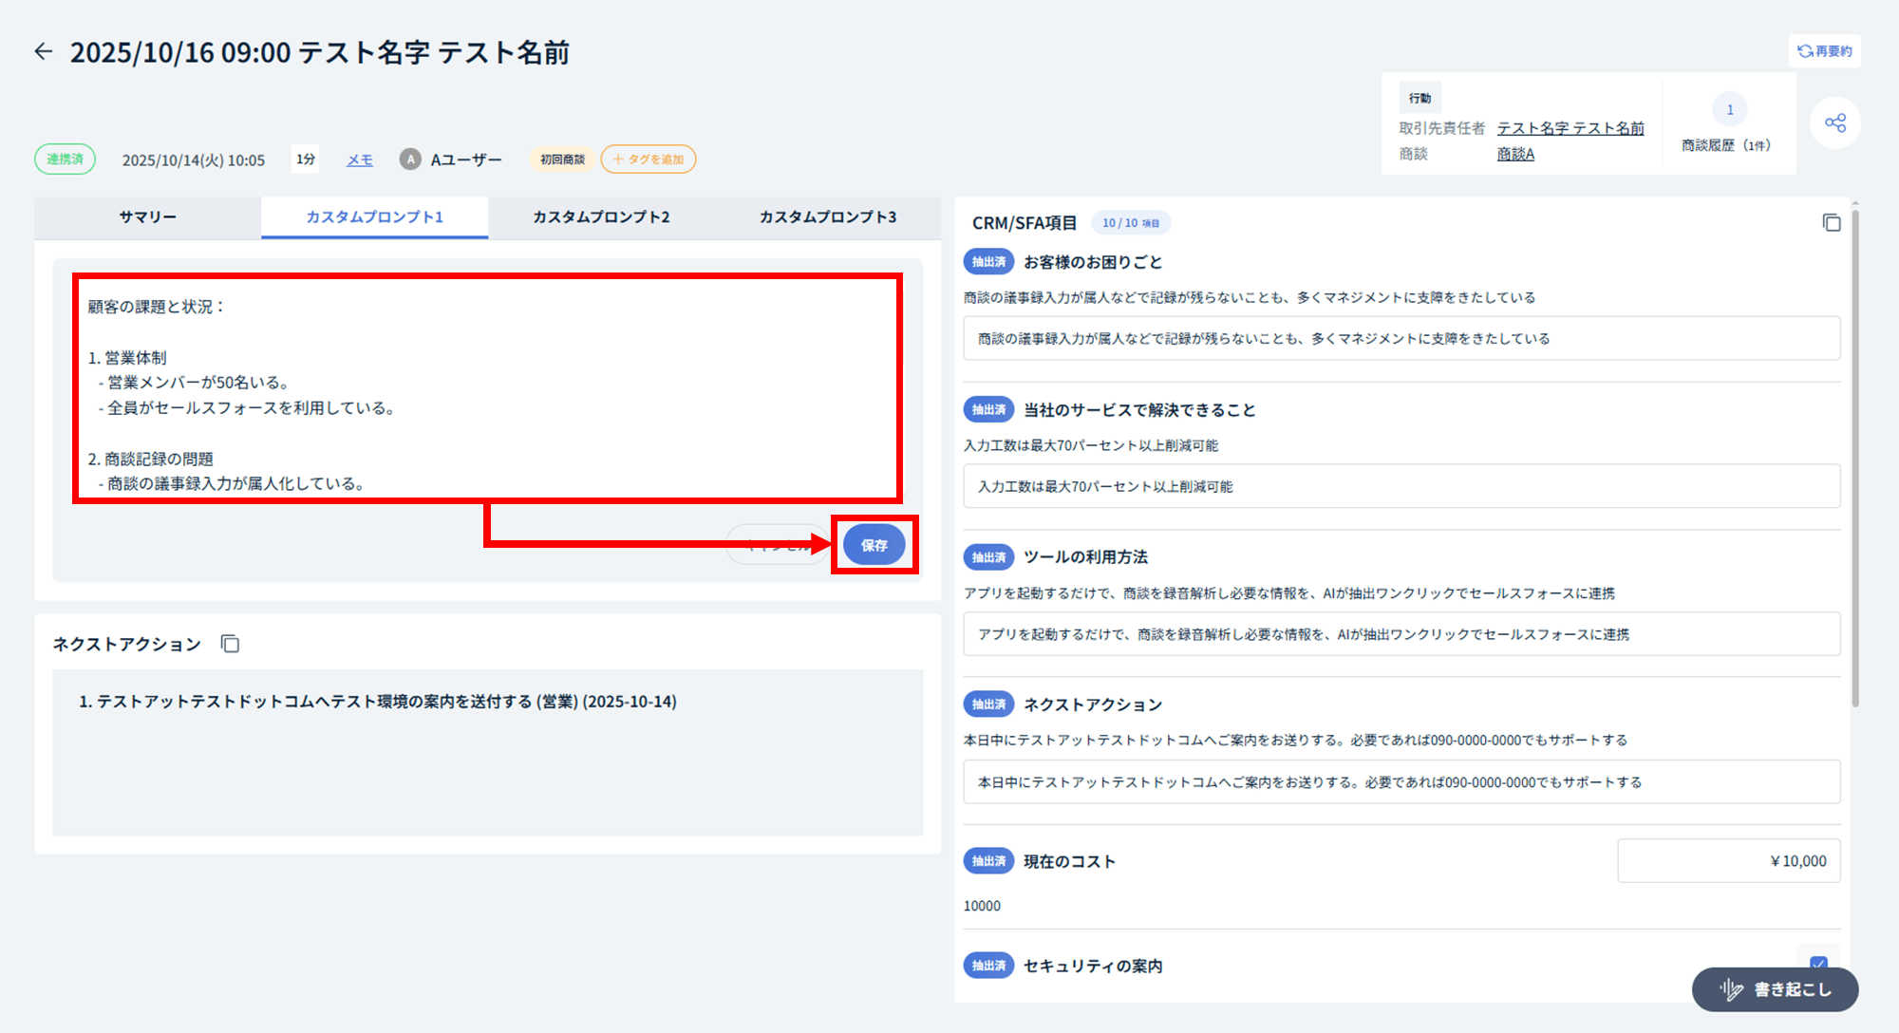The width and height of the screenshot is (1899, 1033).
Task: Click the back arrow icon
Action: (x=44, y=51)
